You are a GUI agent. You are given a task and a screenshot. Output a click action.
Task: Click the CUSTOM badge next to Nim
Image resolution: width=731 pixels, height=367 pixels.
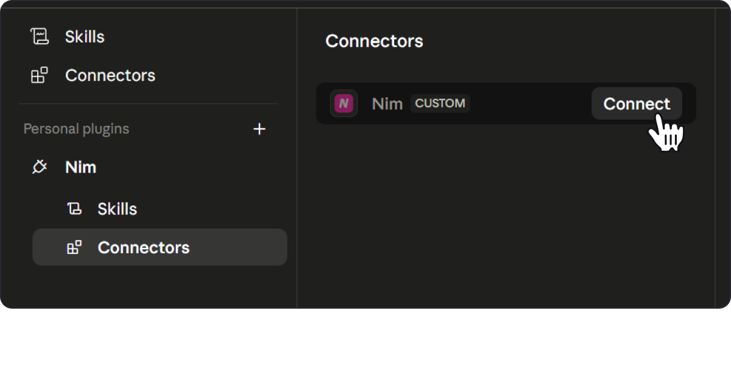(x=440, y=103)
